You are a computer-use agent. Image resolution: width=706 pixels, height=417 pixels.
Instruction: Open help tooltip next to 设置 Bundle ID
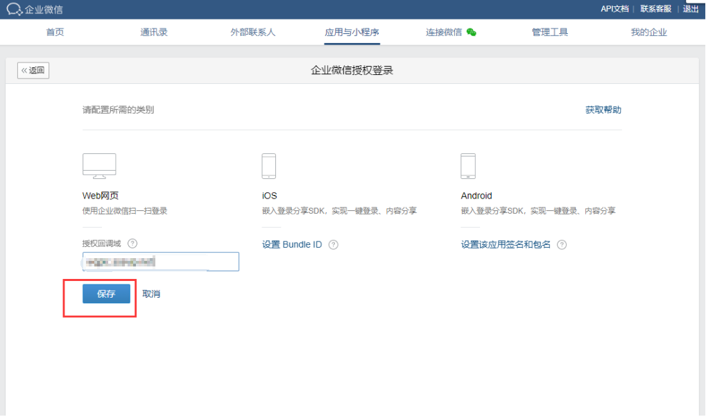tap(333, 244)
